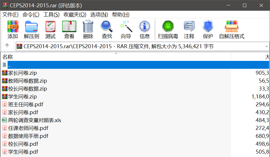Minimize the WinRAR window
Screen dimensions: 270x157
tap(228, 5)
